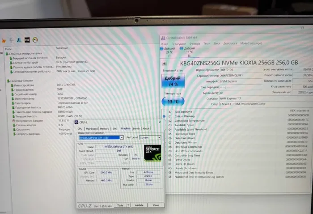Screen dimensions: 313x214
Task: Click the flame stability-test icon in AIDA64 toolbar
Action: [x=4, y=41]
